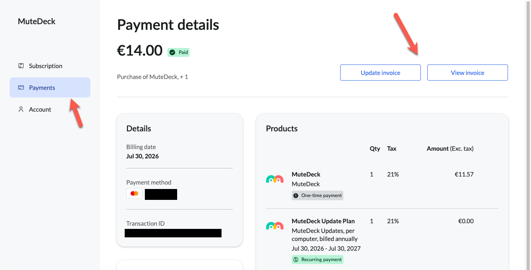Viewport: 531px width, 270px height.
Task: Click the MuteDeck Update Plan product name
Action: [323, 221]
